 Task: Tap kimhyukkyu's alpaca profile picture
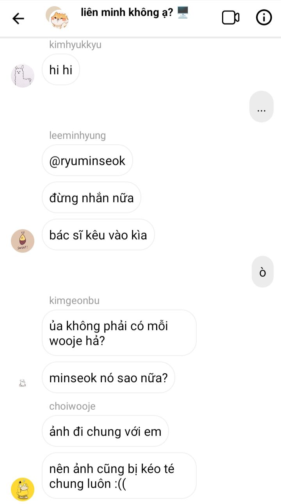[23, 76]
